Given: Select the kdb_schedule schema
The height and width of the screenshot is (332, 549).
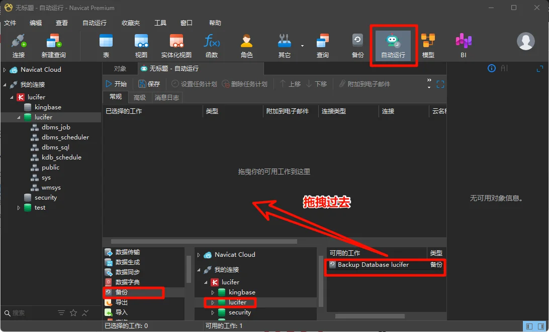Looking at the screenshot, I should 61,157.
